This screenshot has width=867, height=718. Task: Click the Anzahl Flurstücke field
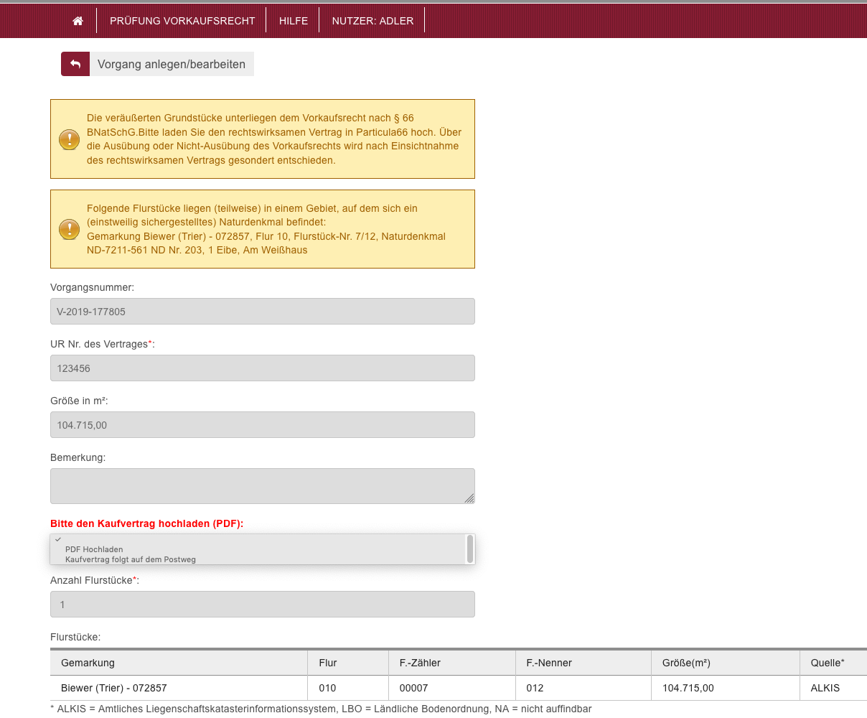262,605
